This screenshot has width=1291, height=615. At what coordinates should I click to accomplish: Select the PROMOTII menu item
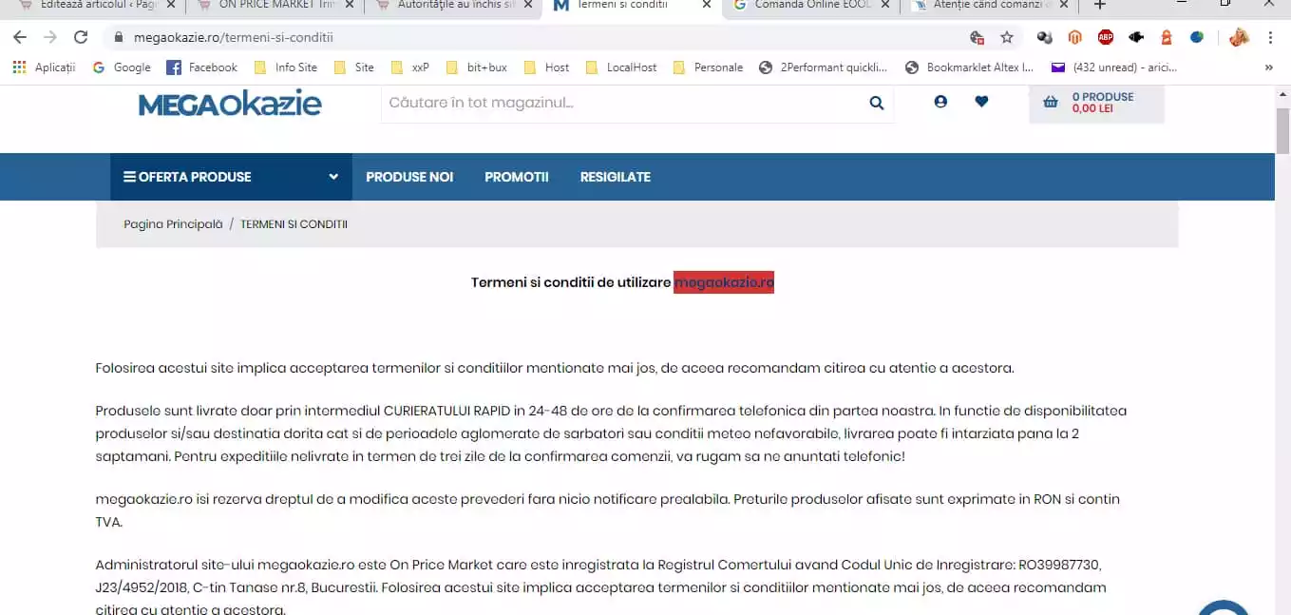pos(517,177)
